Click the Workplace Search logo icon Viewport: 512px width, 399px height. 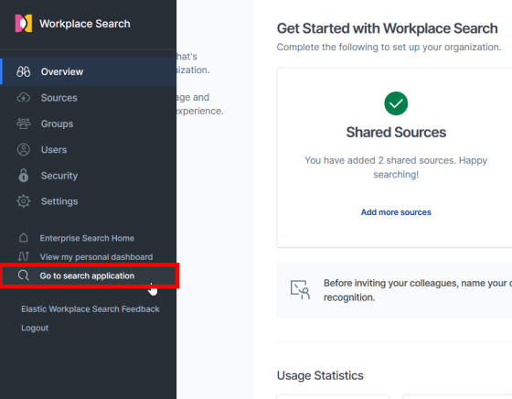(x=24, y=23)
